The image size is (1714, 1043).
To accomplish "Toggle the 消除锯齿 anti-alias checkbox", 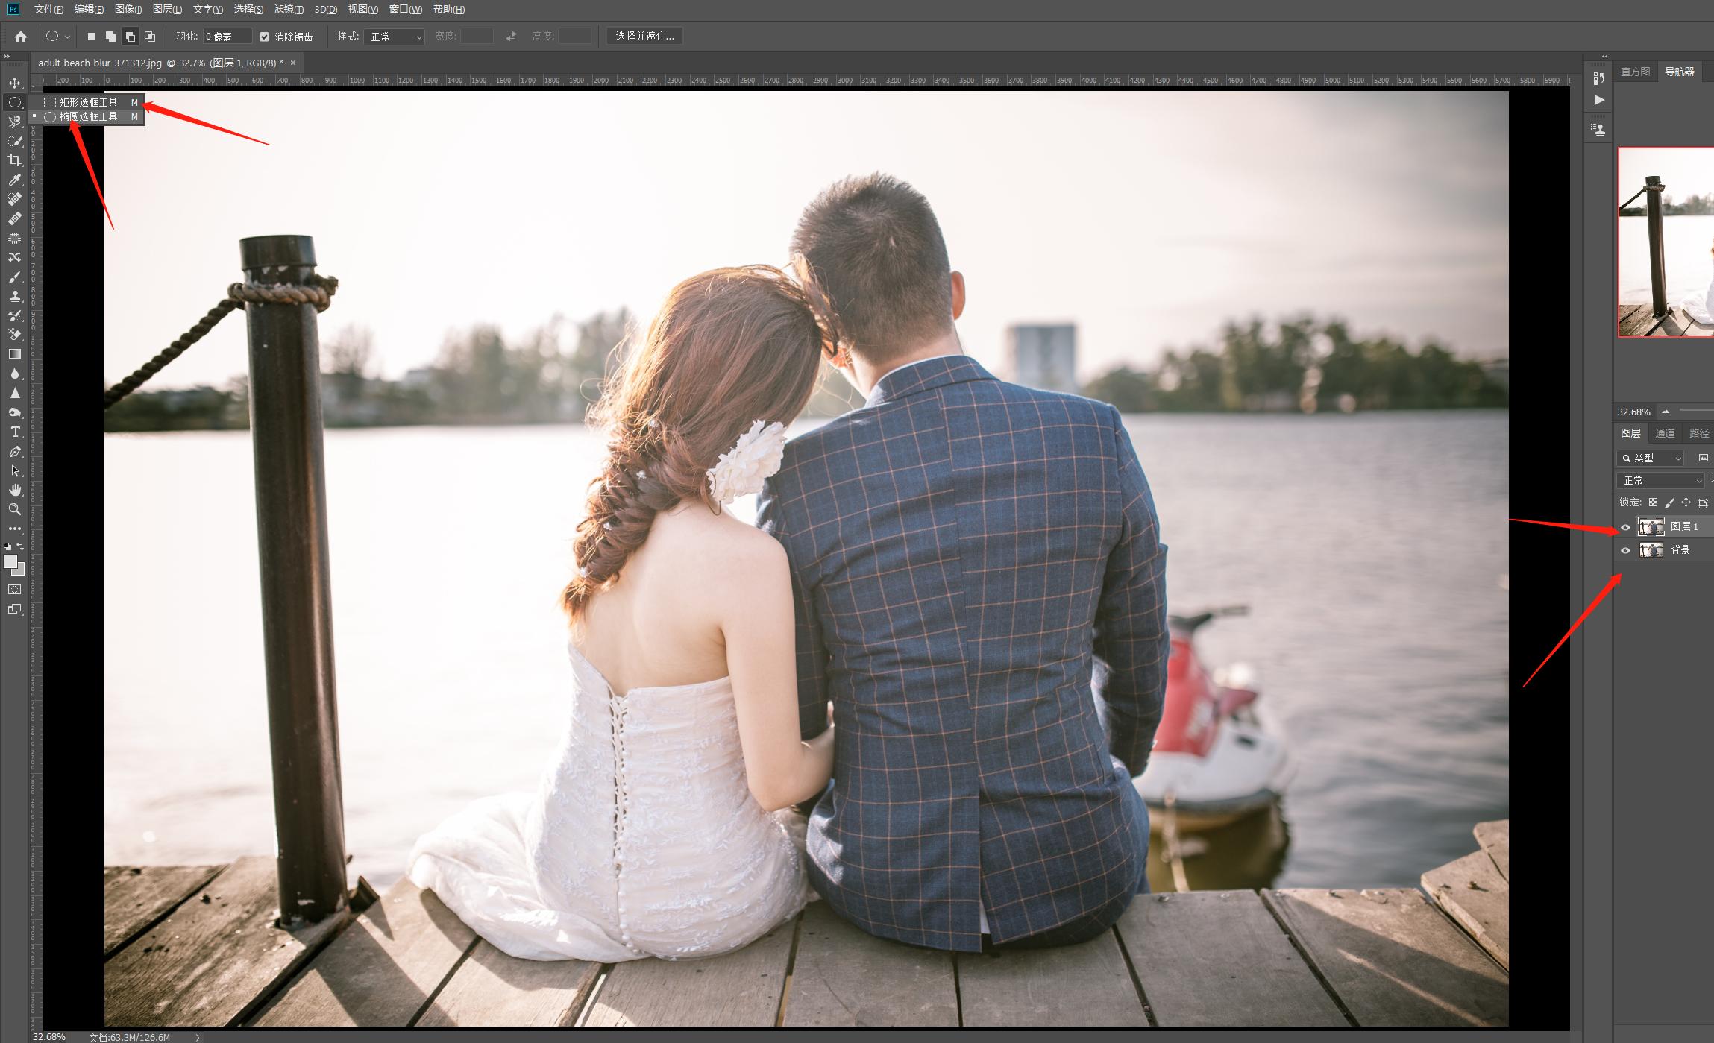I will click(x=264, y=37).
